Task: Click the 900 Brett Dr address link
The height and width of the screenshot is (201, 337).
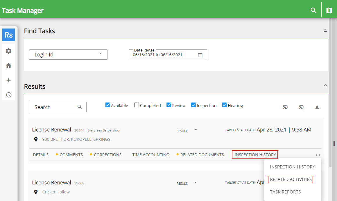Action: [76, 139]
